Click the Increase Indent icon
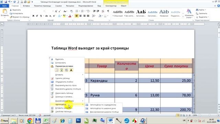 pyautogui.click(x=98, y=11)
